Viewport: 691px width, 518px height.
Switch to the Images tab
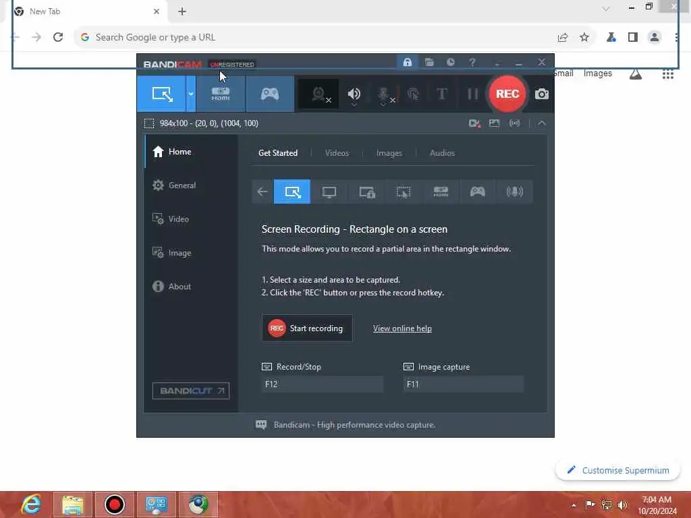(389, 153)
